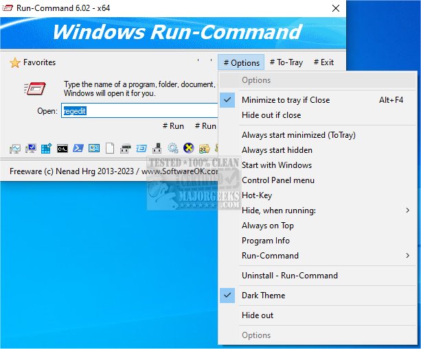
Task: Click the performance monitor graph icon
Action: pyautogui.click(x=15, y=148)
